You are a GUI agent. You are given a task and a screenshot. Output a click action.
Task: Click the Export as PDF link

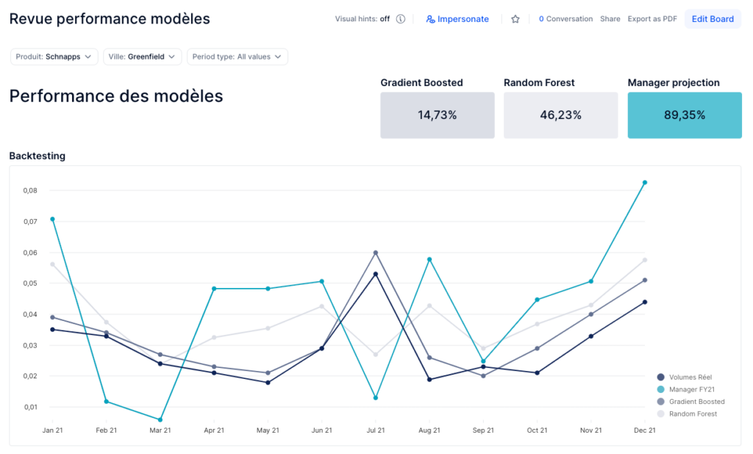pos(652,19)
